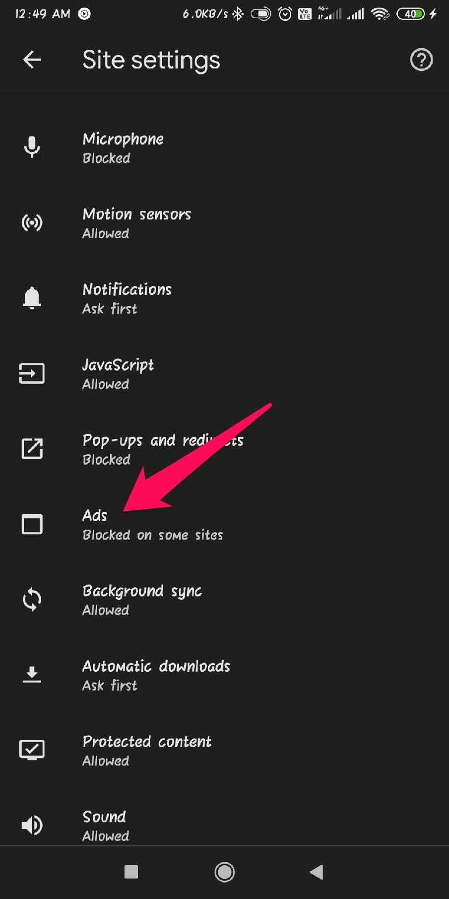Open Notifications setting

click(224, 298)
